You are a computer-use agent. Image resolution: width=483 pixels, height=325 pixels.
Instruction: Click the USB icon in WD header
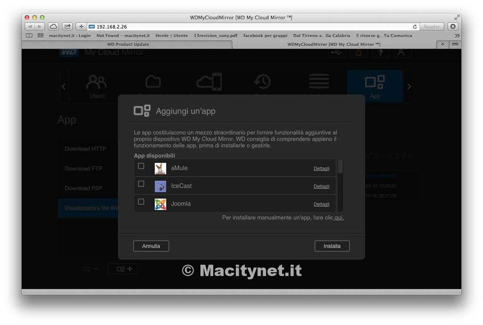point(336,53)
